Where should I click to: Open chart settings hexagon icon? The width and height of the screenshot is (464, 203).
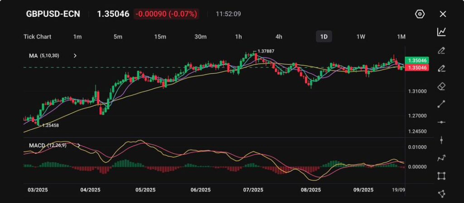pyautogui.click(x=420, y=14)
